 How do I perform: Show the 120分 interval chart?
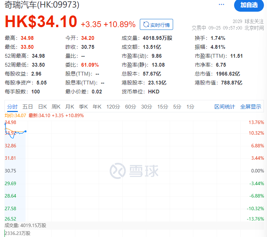click(x=113, y=107)
